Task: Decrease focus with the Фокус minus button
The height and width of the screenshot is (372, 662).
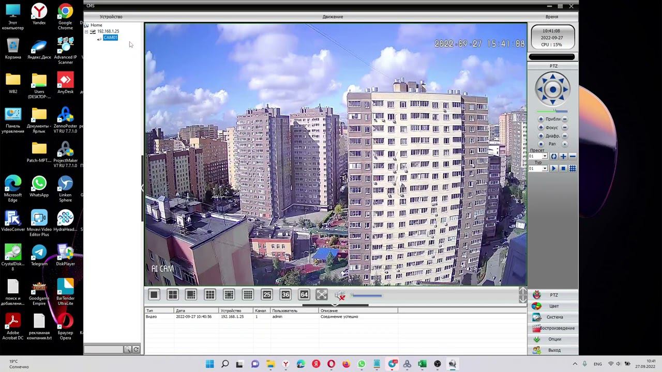Action: [x=565, y=128]
